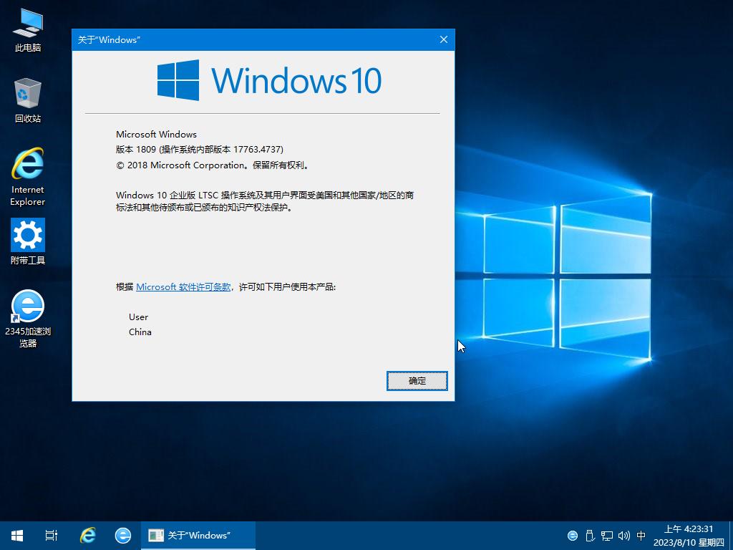Screen dimensions: 733x550
Task: Launch Internet Explorer from the taskbar
Action: point(87,536)
